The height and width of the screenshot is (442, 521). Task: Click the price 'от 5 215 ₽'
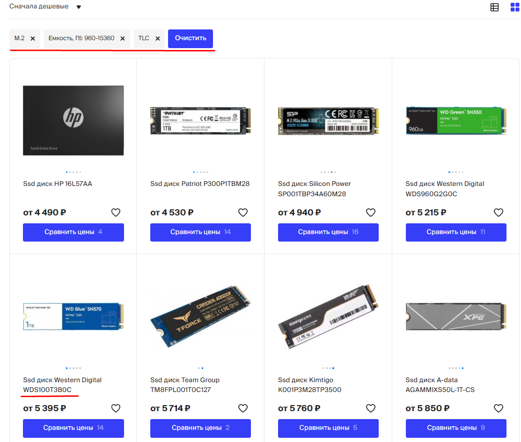426,213
